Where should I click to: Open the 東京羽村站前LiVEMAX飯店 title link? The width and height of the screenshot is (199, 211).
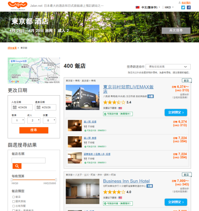point(128,89)
